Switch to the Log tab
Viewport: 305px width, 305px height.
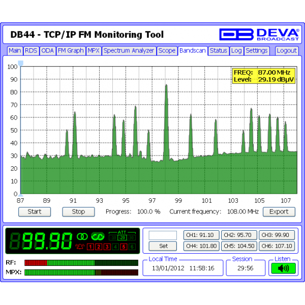[x=236, y=51]
